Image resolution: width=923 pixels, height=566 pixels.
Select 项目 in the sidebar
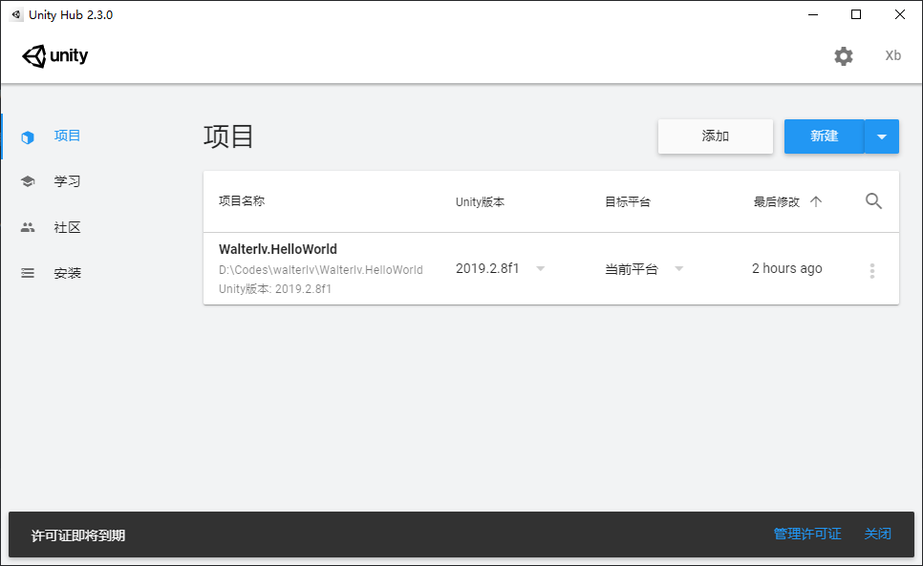coord(67,136)
